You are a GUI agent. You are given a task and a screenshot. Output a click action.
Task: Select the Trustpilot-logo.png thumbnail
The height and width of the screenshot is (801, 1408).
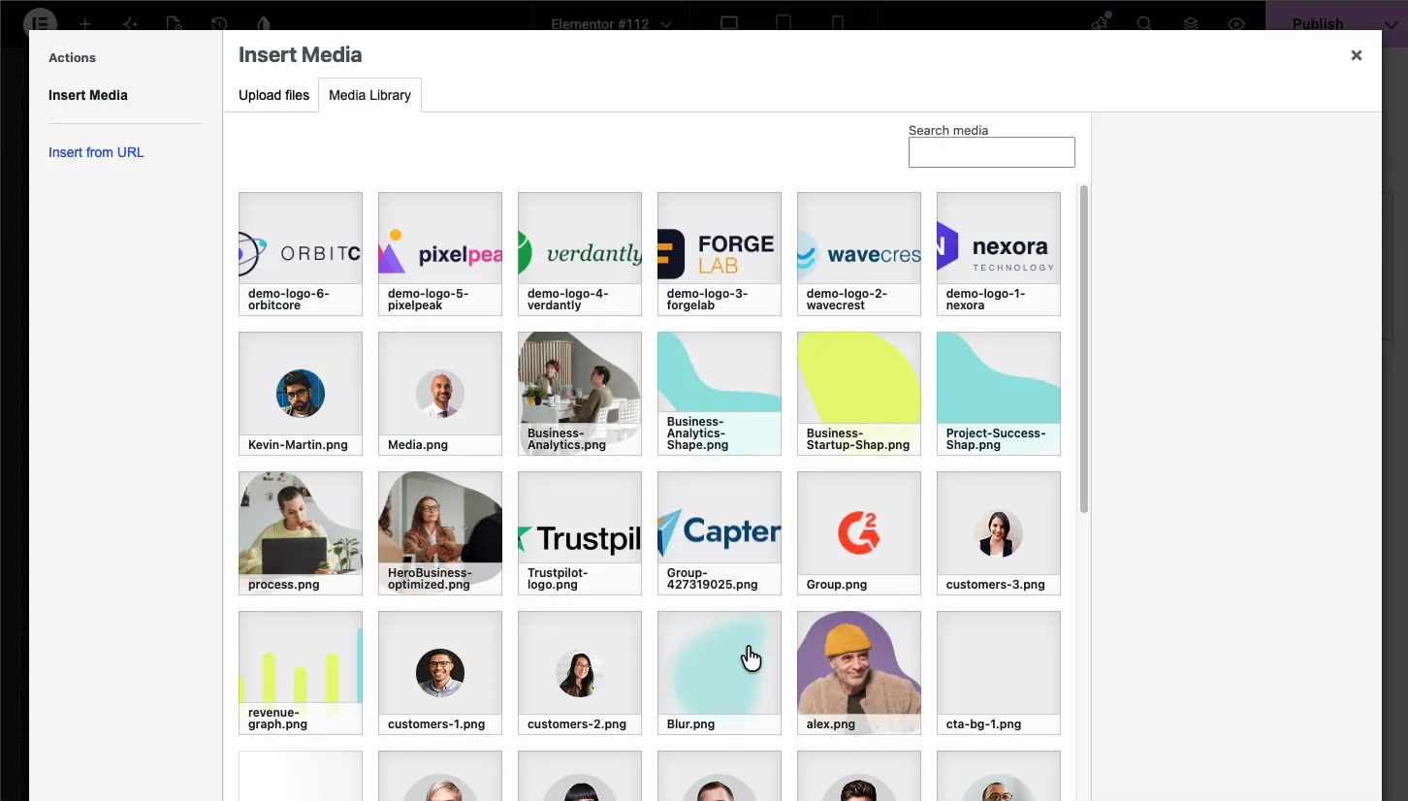[x=580, y=533]
